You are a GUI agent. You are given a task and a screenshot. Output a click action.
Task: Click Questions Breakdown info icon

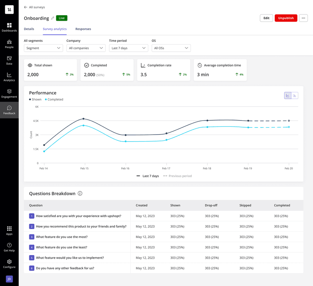80,194
